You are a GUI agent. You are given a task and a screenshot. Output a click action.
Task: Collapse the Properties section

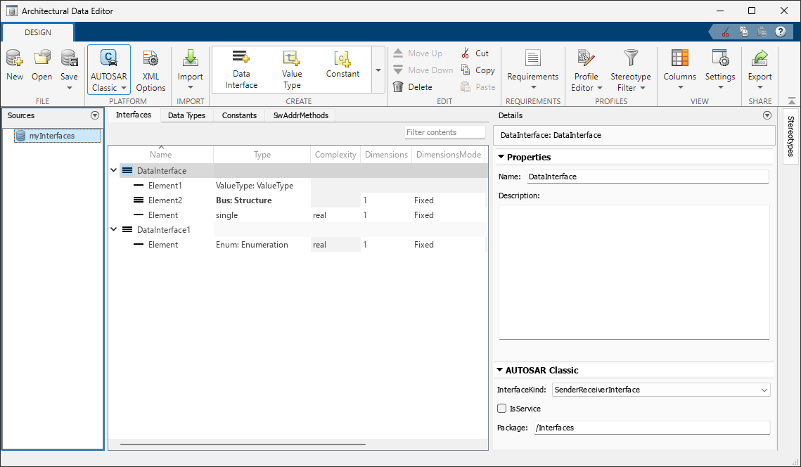point(501,158)
